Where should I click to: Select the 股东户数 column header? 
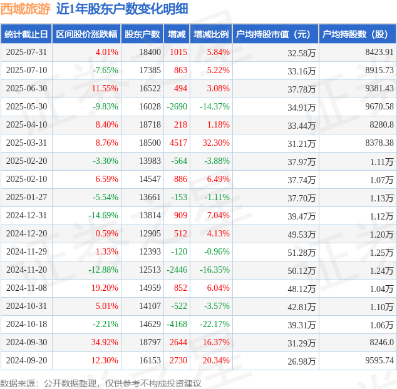[142, 34]
